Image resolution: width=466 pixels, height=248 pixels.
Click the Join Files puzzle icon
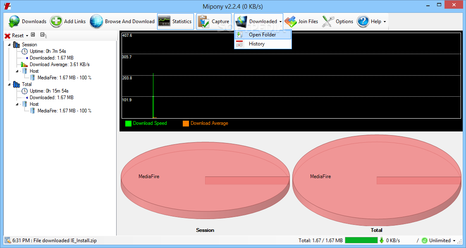click(290, 21)
